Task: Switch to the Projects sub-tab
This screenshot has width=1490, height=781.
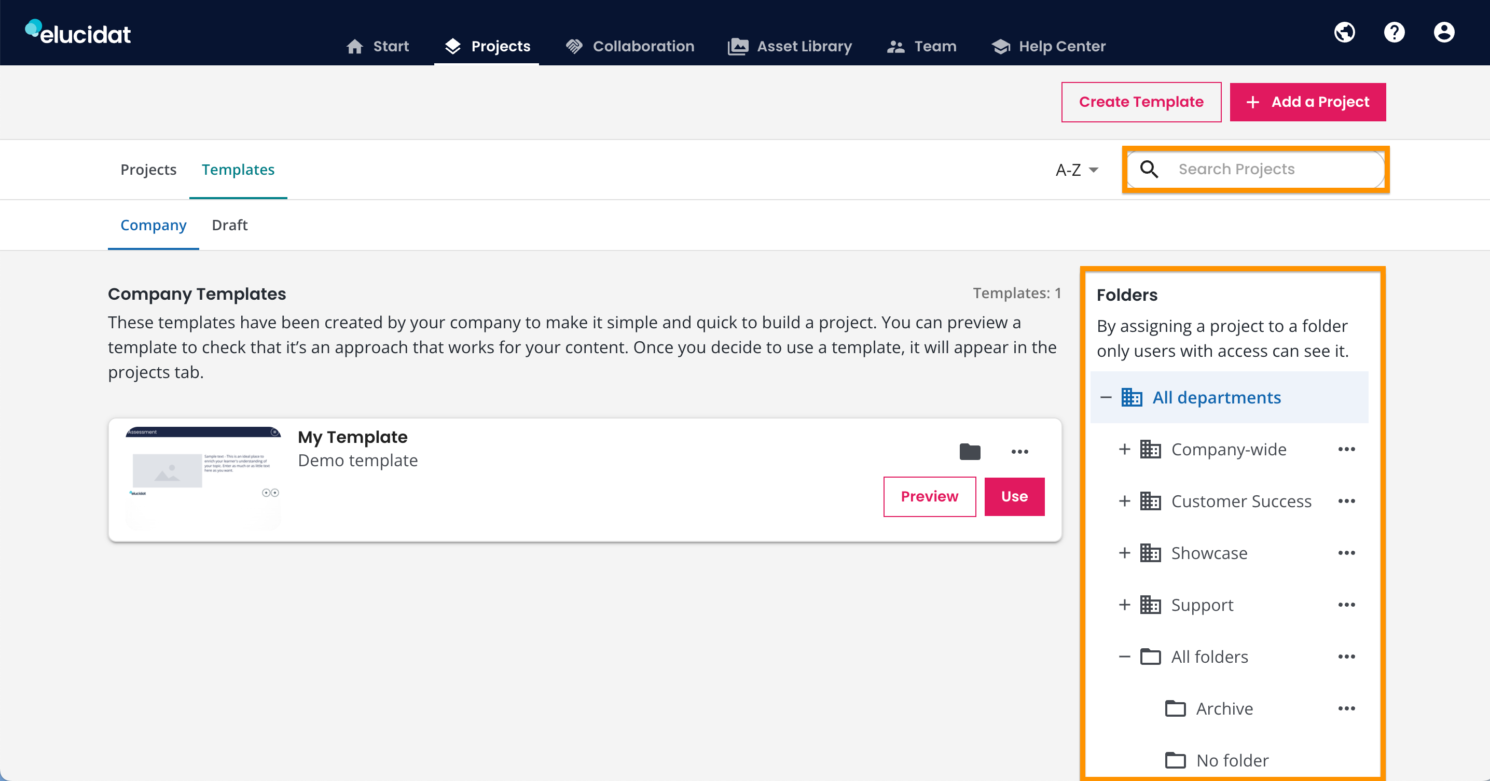Action: pyautogui.click(x=148, y=170)
